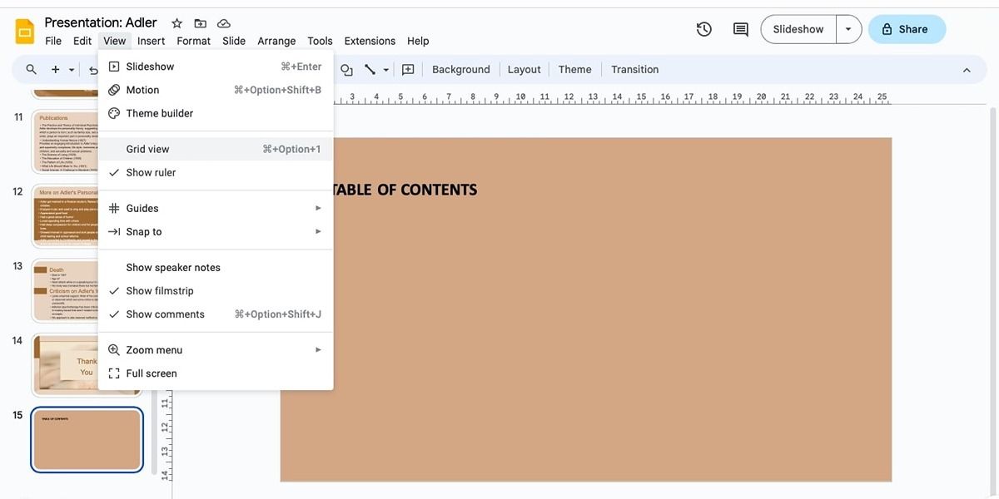This screenshot has height=499, width=999.
Task: Open the comment history icon
Action: tap(739, 28)
